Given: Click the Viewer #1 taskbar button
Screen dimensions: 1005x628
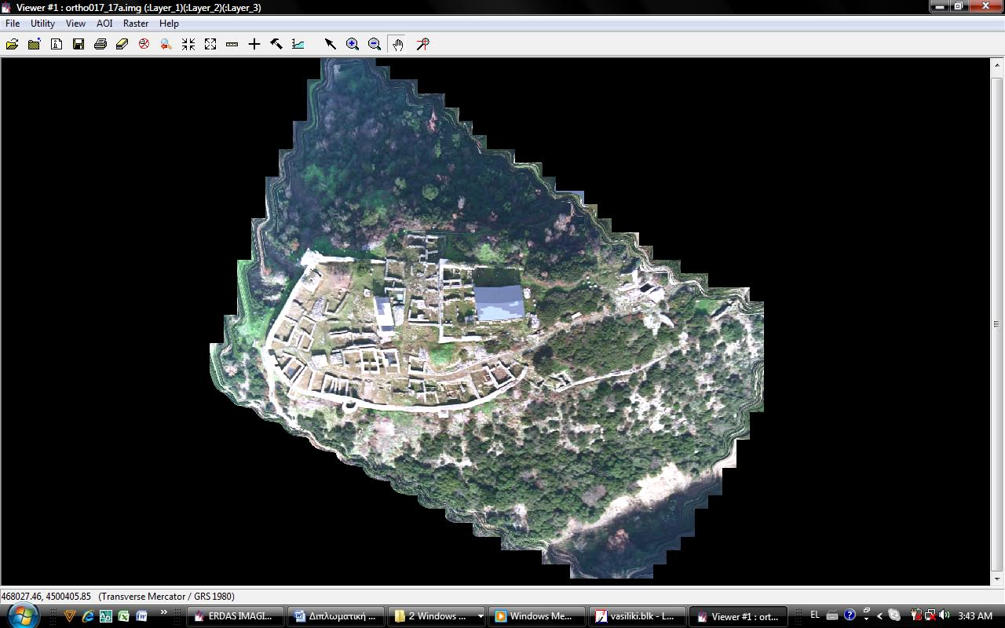Looking at the screenshot, I should click(x=738, y=616).
